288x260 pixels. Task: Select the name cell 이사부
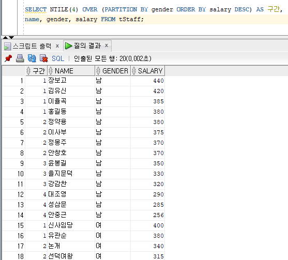(71, 132)
